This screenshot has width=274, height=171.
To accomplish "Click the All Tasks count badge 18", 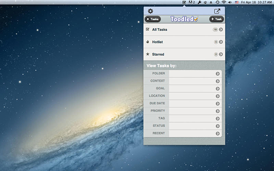I will click(x=215, y=30).
